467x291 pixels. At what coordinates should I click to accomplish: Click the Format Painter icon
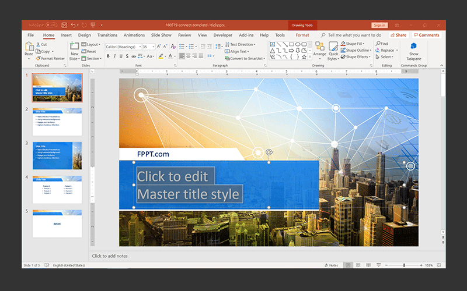pyautogui.click(x=38, y=58)
